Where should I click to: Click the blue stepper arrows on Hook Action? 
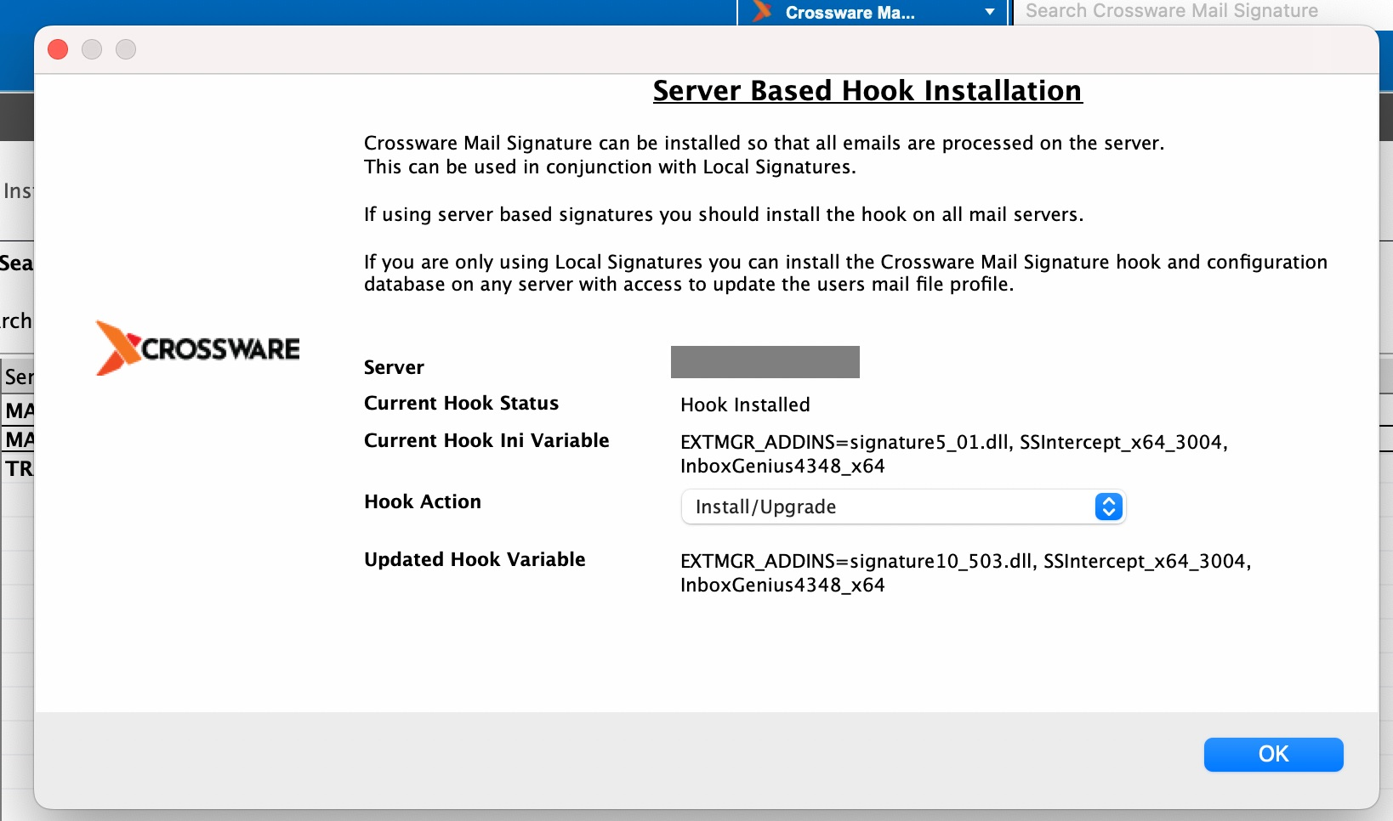tap(1108, 507)
